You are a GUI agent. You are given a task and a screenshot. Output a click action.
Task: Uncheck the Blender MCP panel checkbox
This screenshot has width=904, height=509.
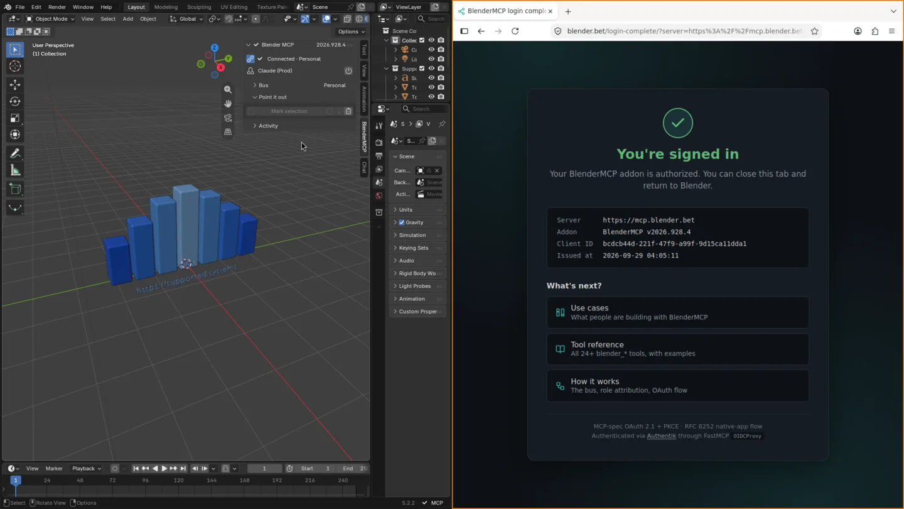click(x=256, y=45)
